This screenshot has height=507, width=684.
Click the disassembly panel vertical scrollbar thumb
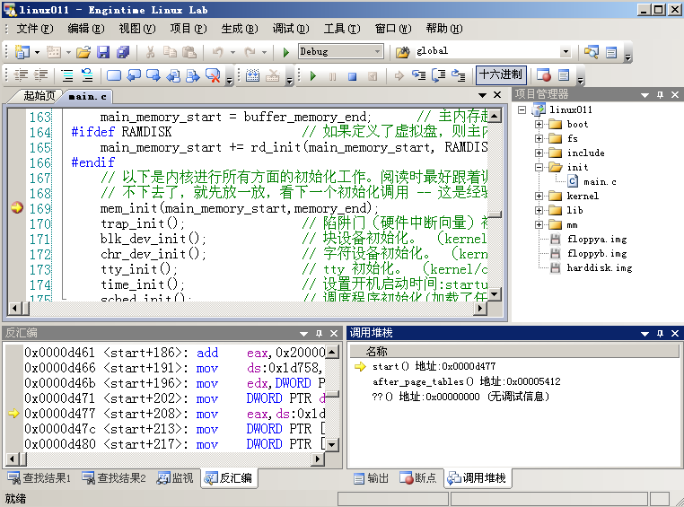coord(331,394)
